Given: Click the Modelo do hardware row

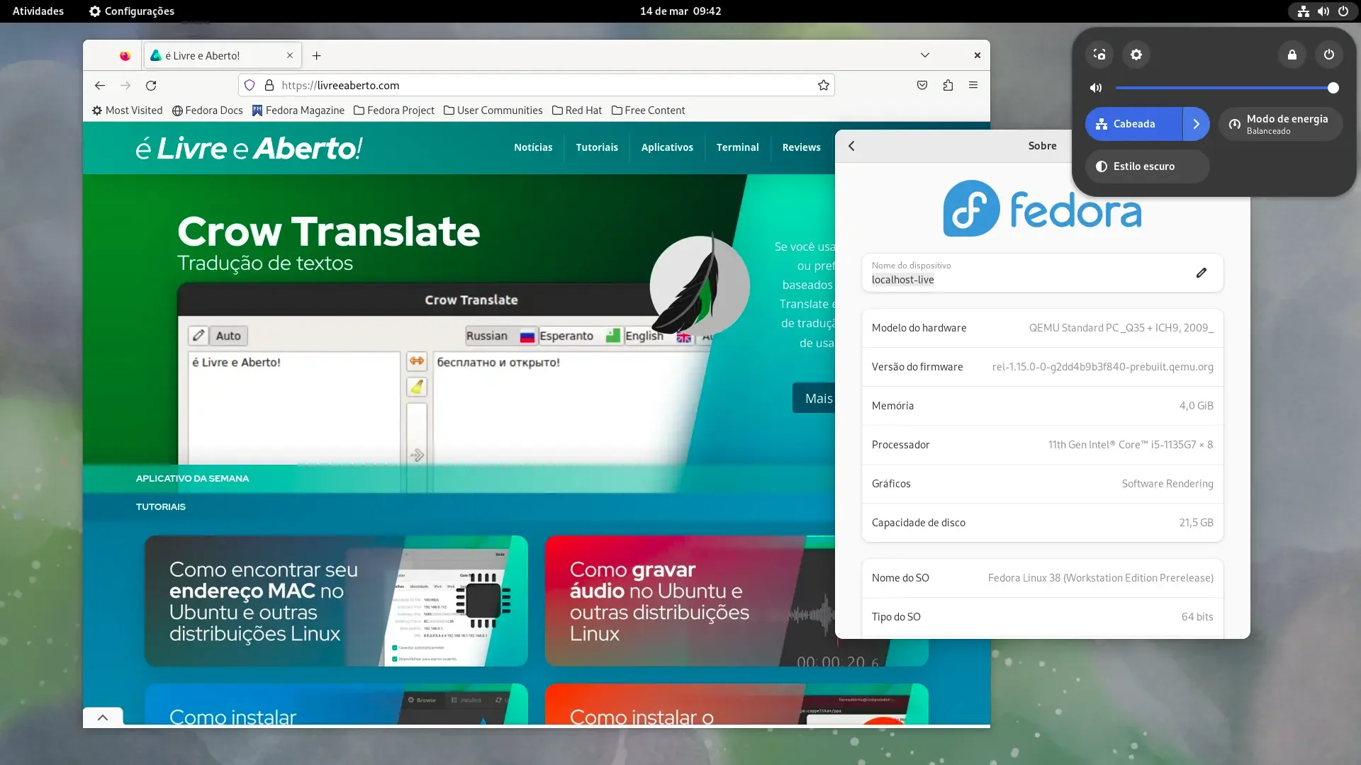Looking at the screenshot, I should (x=1043, y=328).
